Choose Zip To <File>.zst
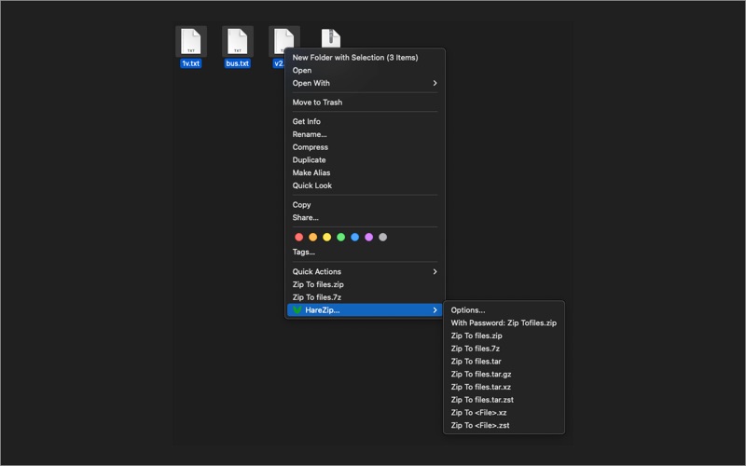 point(504,426)
